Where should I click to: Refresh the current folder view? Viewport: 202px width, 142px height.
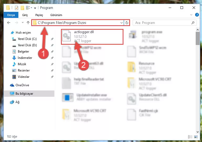click(127, 23)
